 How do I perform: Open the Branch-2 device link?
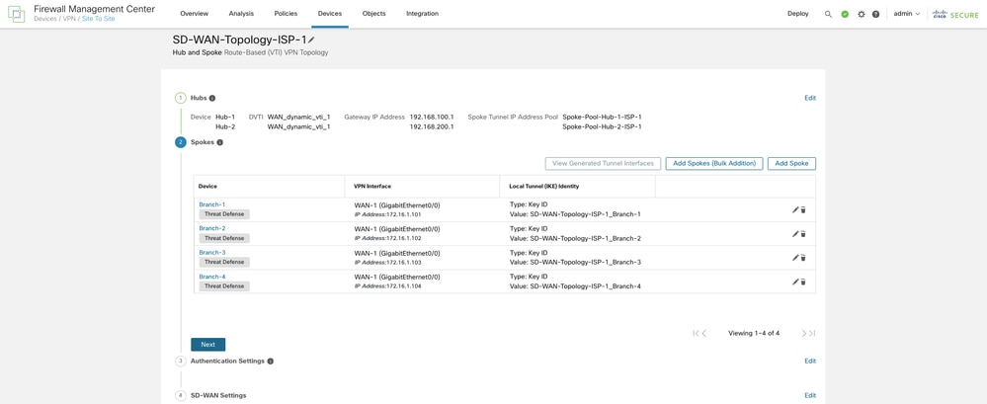click(x=212, y=228)
